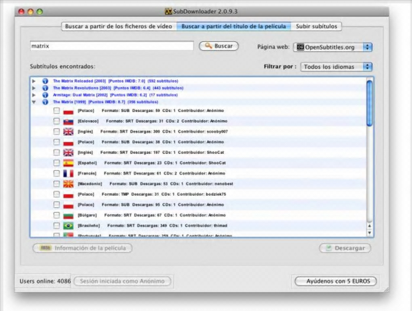The width and height of the screenshot is (412, 311).
Task: Tick checkbox for Inglés by ShooCat
Action: click(x=57, y=152)
